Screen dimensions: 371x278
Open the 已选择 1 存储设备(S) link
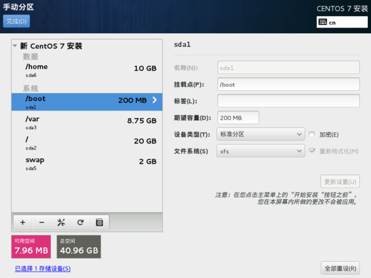coord(43,268)
